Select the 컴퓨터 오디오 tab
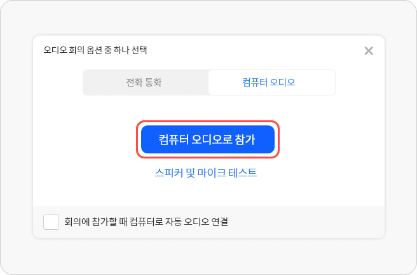The width and height of the screenshot is (417, 275). pyautogui.click(x=271, y=83)
